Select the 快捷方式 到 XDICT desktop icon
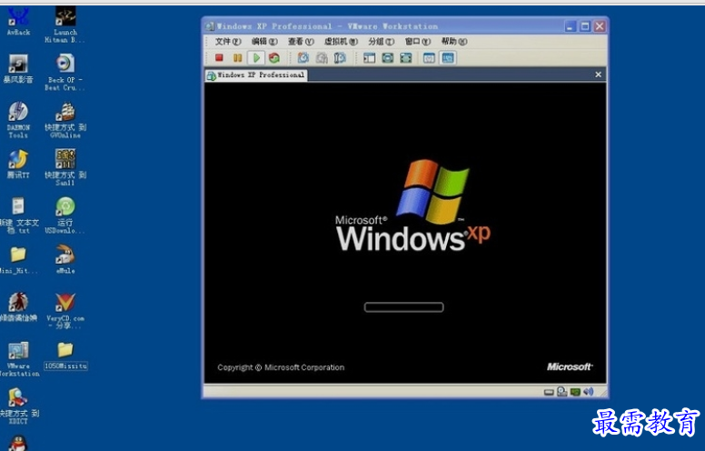 18,406
